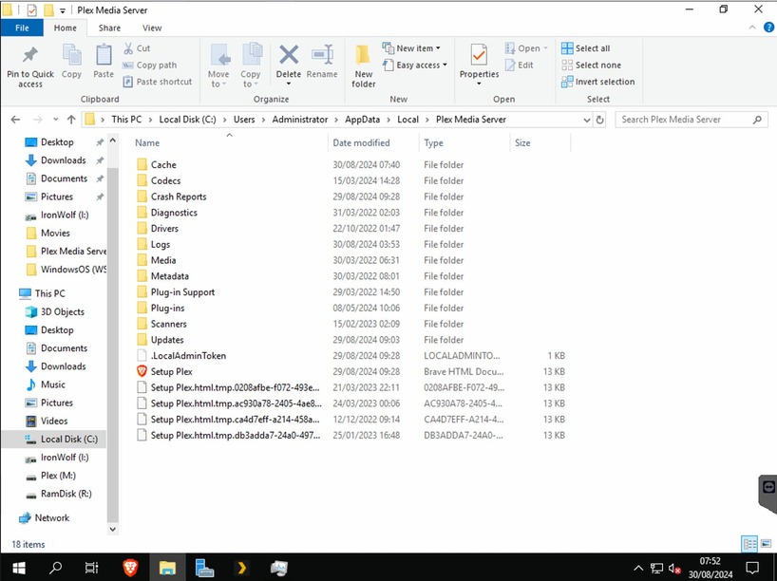Open Brave browser from the taskbar
777x581 pixels.
(130, 568)
